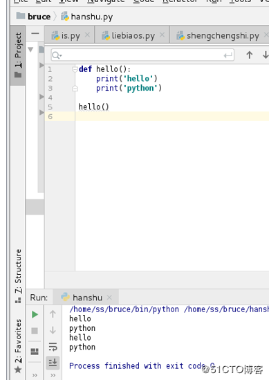Click the /home/ss/bruce/bin/python path link
This screenshot has width=269, height=380.
coord(124,309)
